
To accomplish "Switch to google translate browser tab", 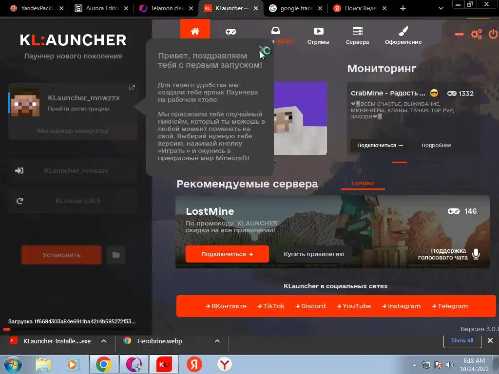I will [296, 8].
